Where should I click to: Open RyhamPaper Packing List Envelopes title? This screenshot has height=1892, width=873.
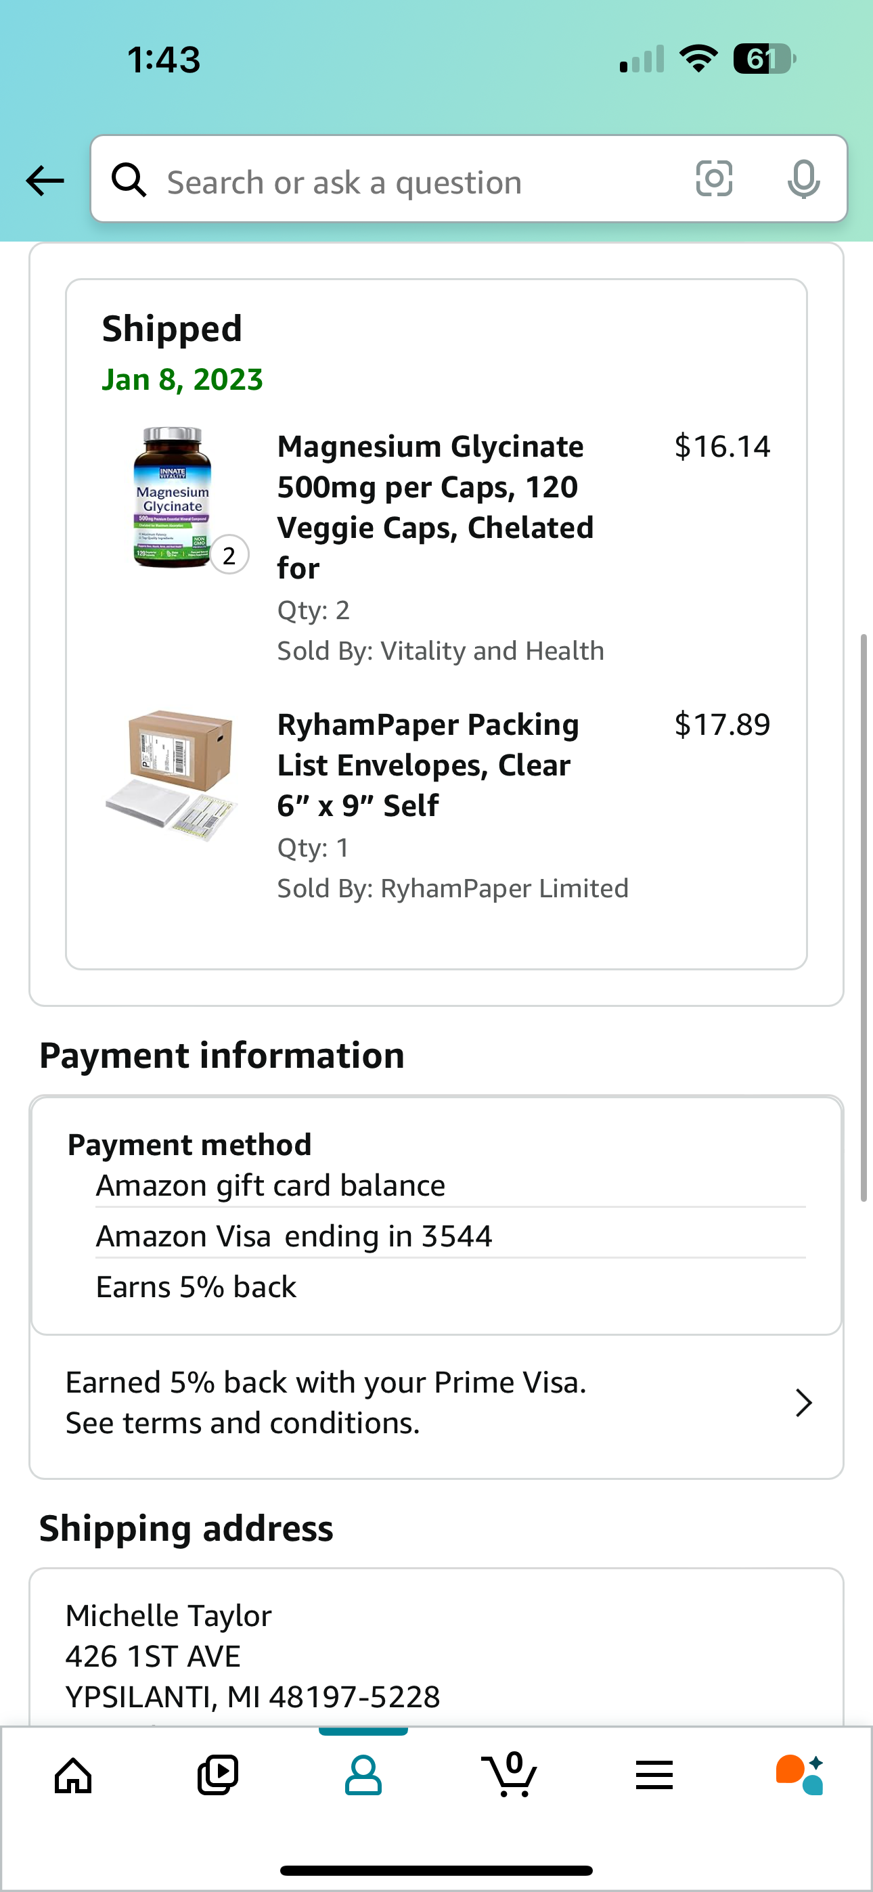point(428,765)
